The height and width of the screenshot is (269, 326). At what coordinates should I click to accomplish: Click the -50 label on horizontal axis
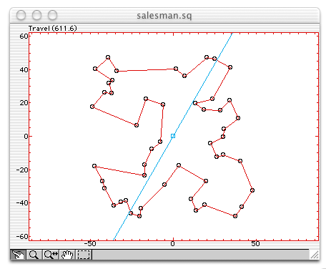(90, 244)
